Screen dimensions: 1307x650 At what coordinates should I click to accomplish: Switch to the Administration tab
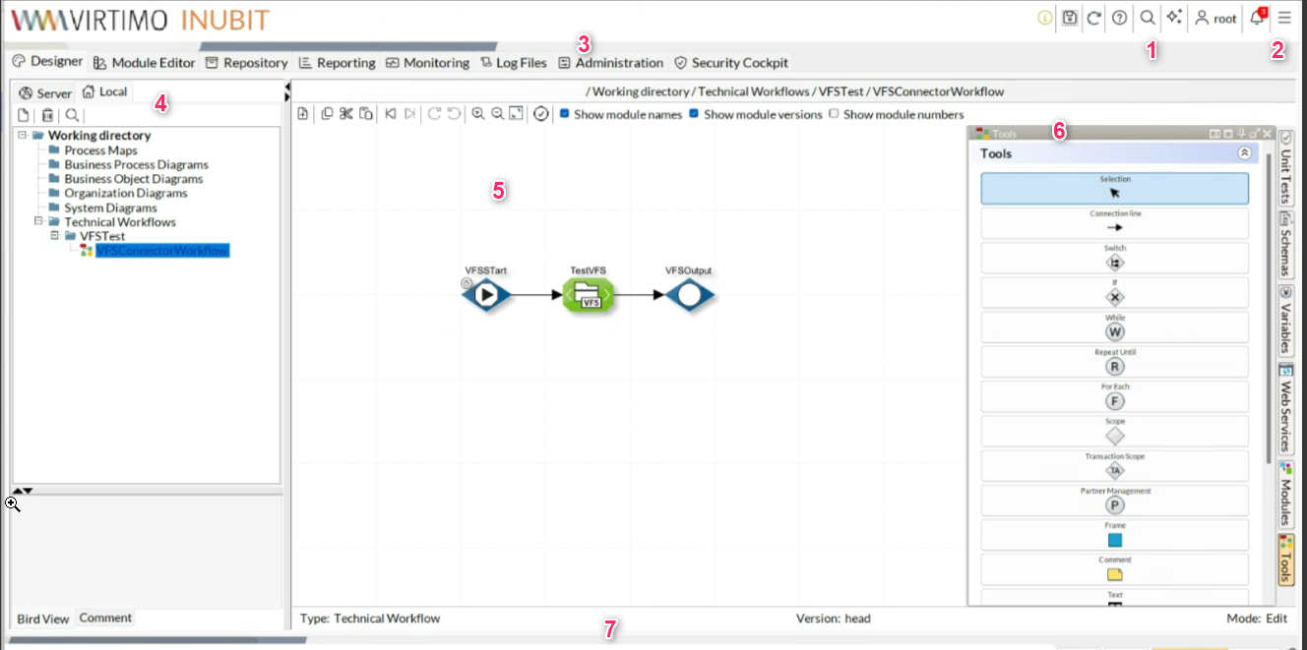(x=610, y=62)
